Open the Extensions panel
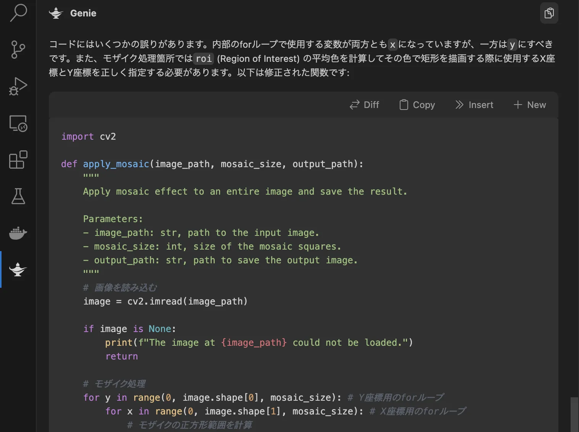This screenshot has width=579, height=432. (18, 160)
